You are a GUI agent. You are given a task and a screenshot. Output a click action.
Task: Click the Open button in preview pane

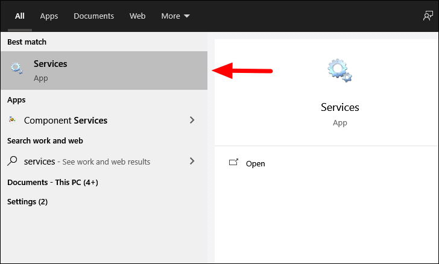pos(247,163)
